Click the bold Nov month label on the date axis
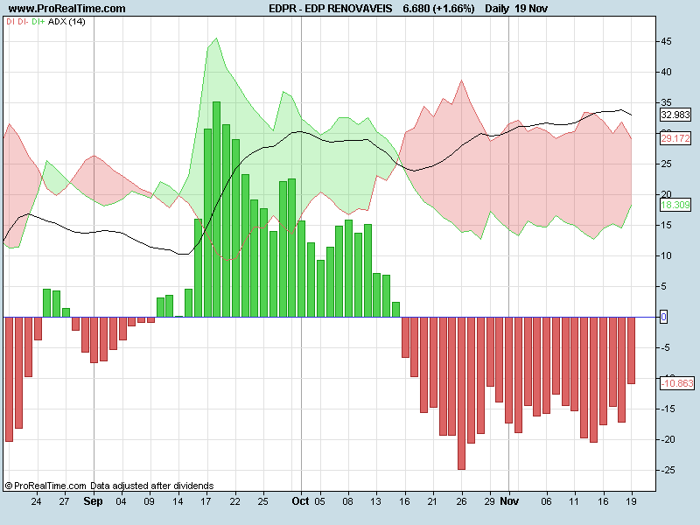This screenshot has height=525, width=700. tap(509, 501)
